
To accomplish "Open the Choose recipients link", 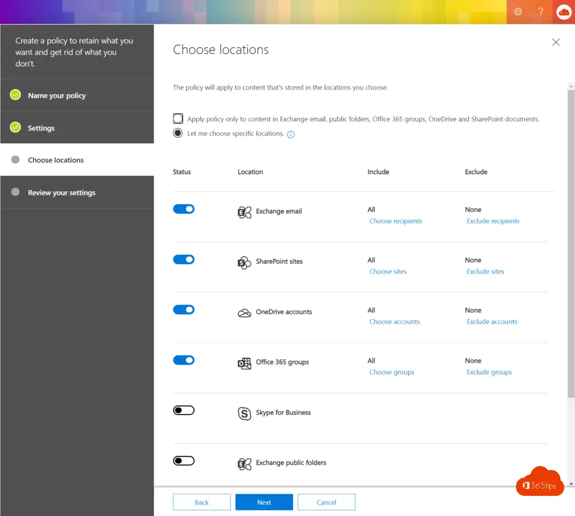I will point(395,221).
